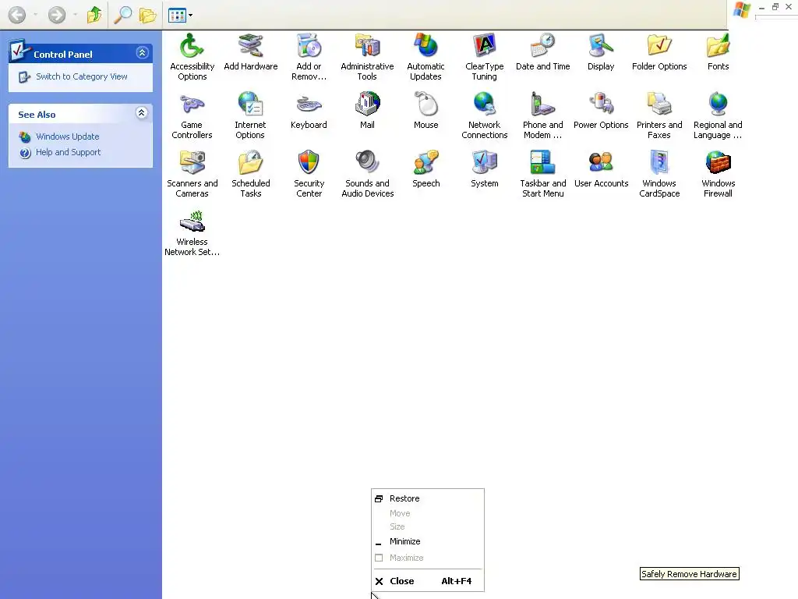Open the Windows Update link
Screen dimensions: 798x599
click(67, 136)
